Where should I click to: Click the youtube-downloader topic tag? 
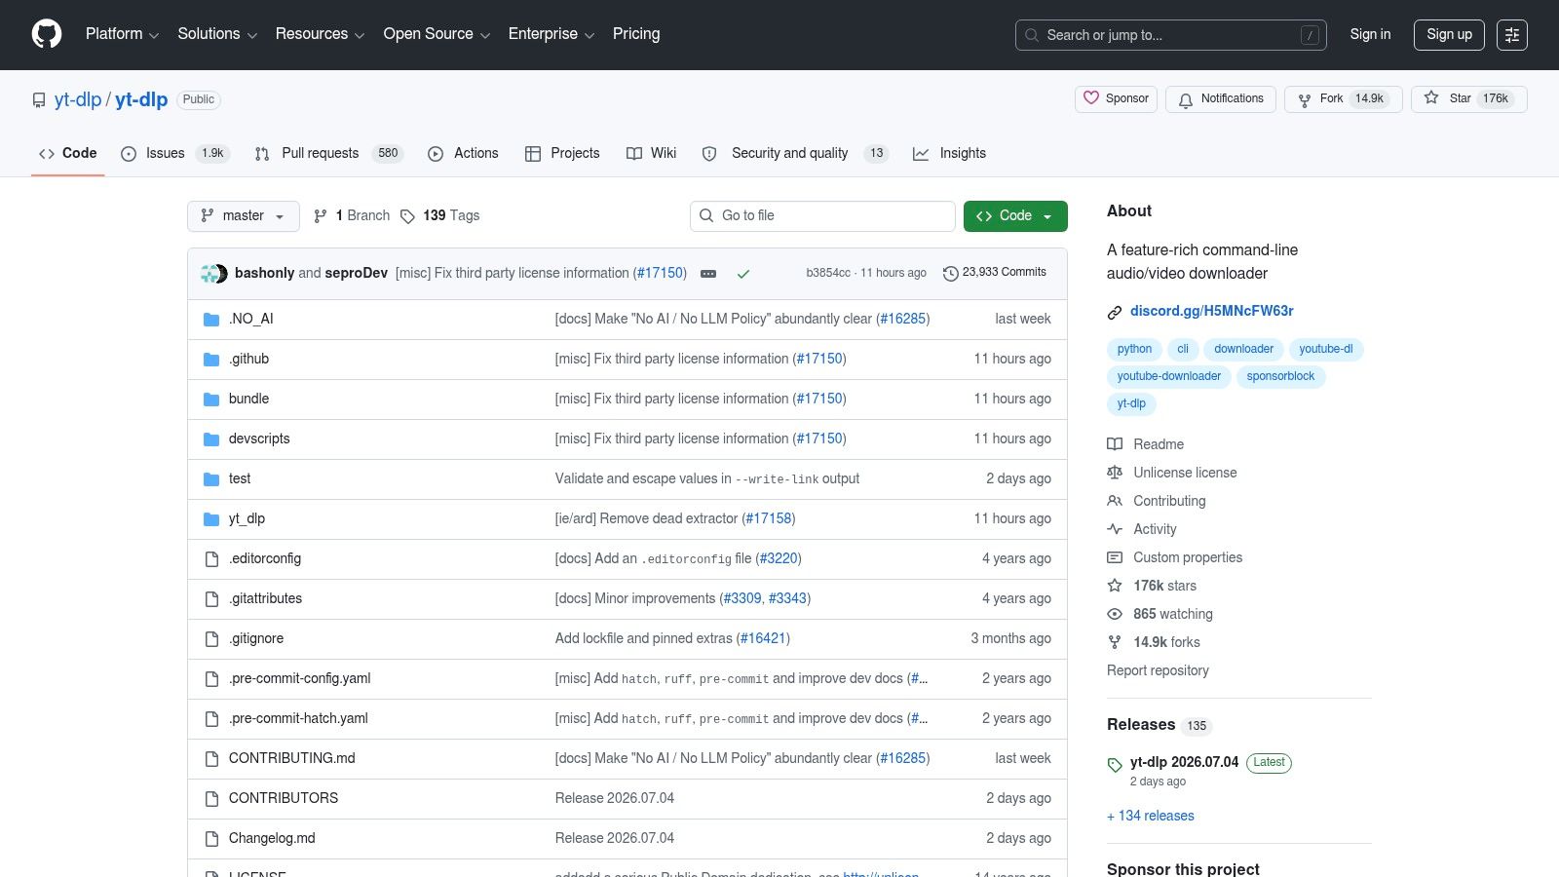click(x=1168, y=377)
